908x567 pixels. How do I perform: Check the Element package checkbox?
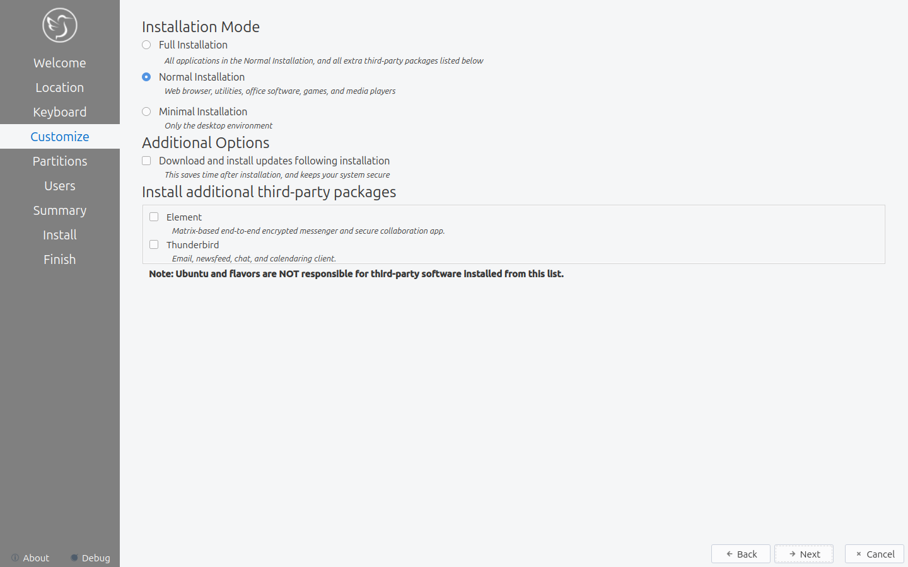click(154, 217)
